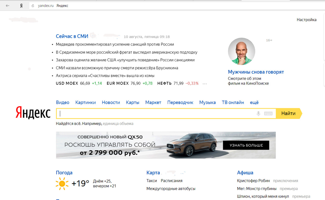Use example query единица объема
325x200 pixels.
pos(118,124)
